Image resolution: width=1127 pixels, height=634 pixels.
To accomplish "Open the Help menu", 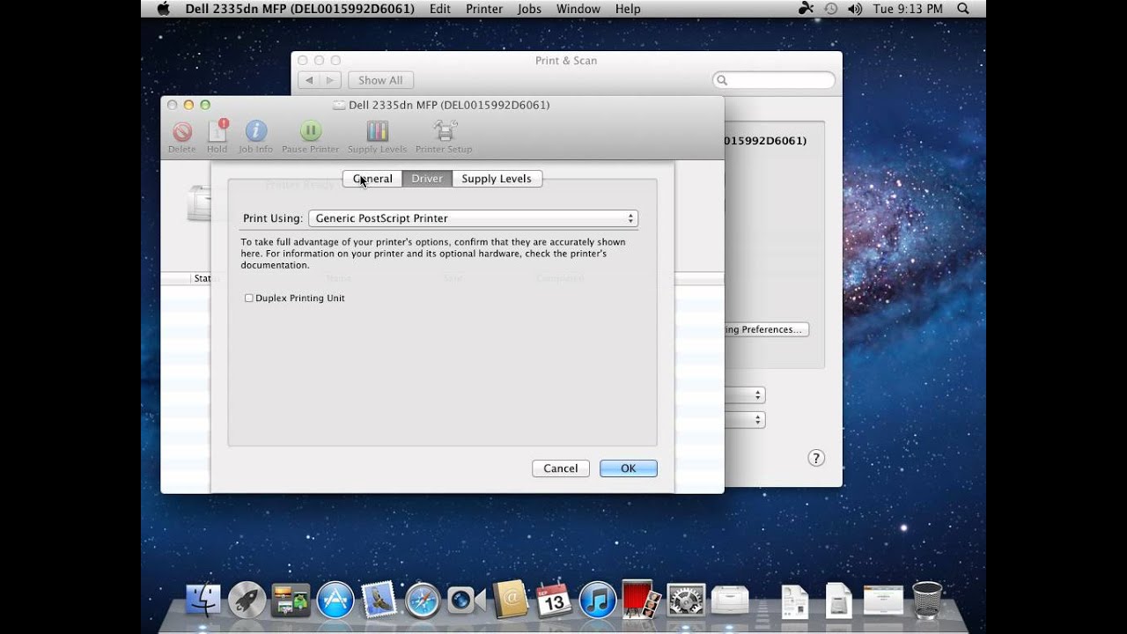I will point(628,9).
